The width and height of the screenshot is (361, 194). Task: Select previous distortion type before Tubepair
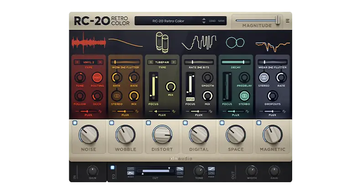[151, 62]
